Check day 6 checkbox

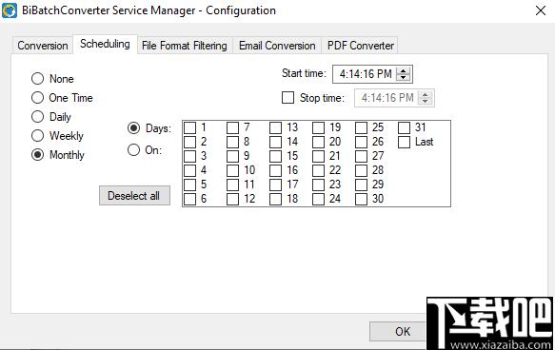189,199
